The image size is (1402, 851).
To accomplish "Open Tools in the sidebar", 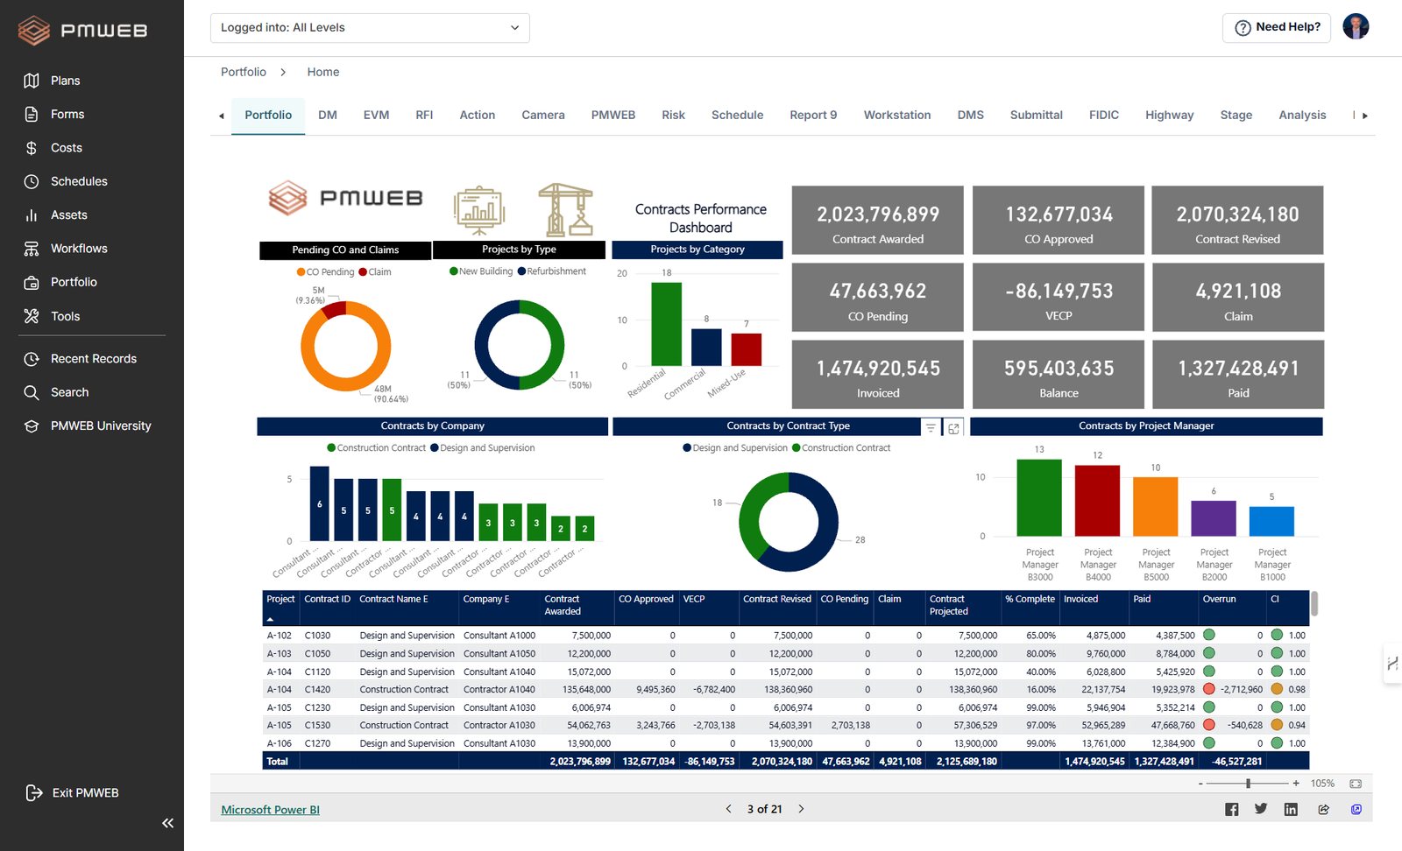I will click(x=65, y=316).
